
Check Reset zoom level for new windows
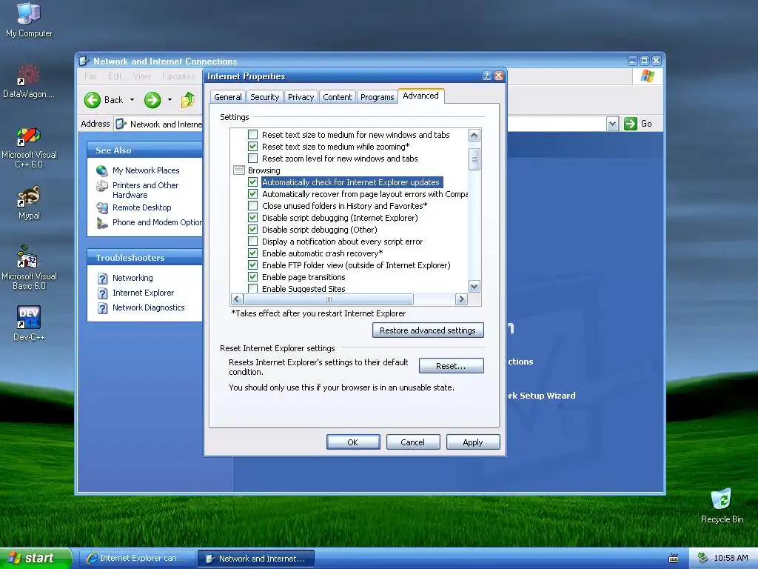point(252,159)
